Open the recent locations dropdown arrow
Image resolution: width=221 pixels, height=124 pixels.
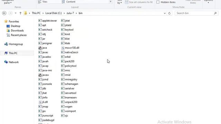16,13
